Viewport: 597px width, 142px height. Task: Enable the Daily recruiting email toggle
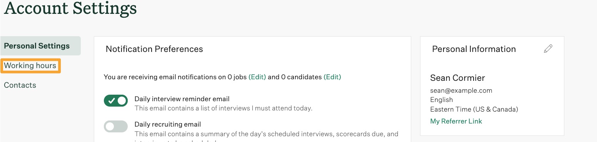coord(115,126)
